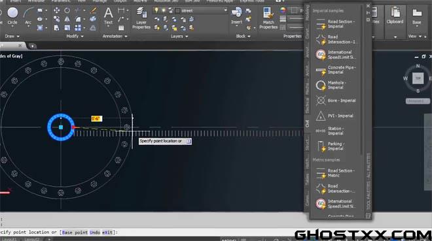Viewport: 432px width, 241px height.
Task: Click the blue center grip on circle
Action: 61,127
